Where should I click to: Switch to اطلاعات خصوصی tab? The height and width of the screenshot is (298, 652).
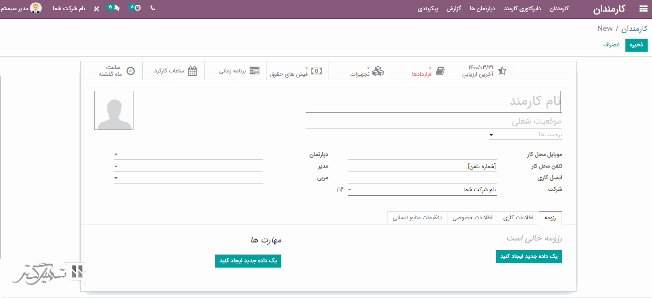[x=472, y=218]
